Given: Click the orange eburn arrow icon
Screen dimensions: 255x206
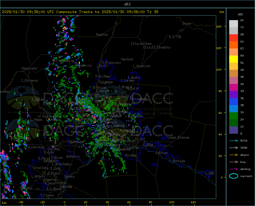Looking at the screenshot, I should coord(233,155).
